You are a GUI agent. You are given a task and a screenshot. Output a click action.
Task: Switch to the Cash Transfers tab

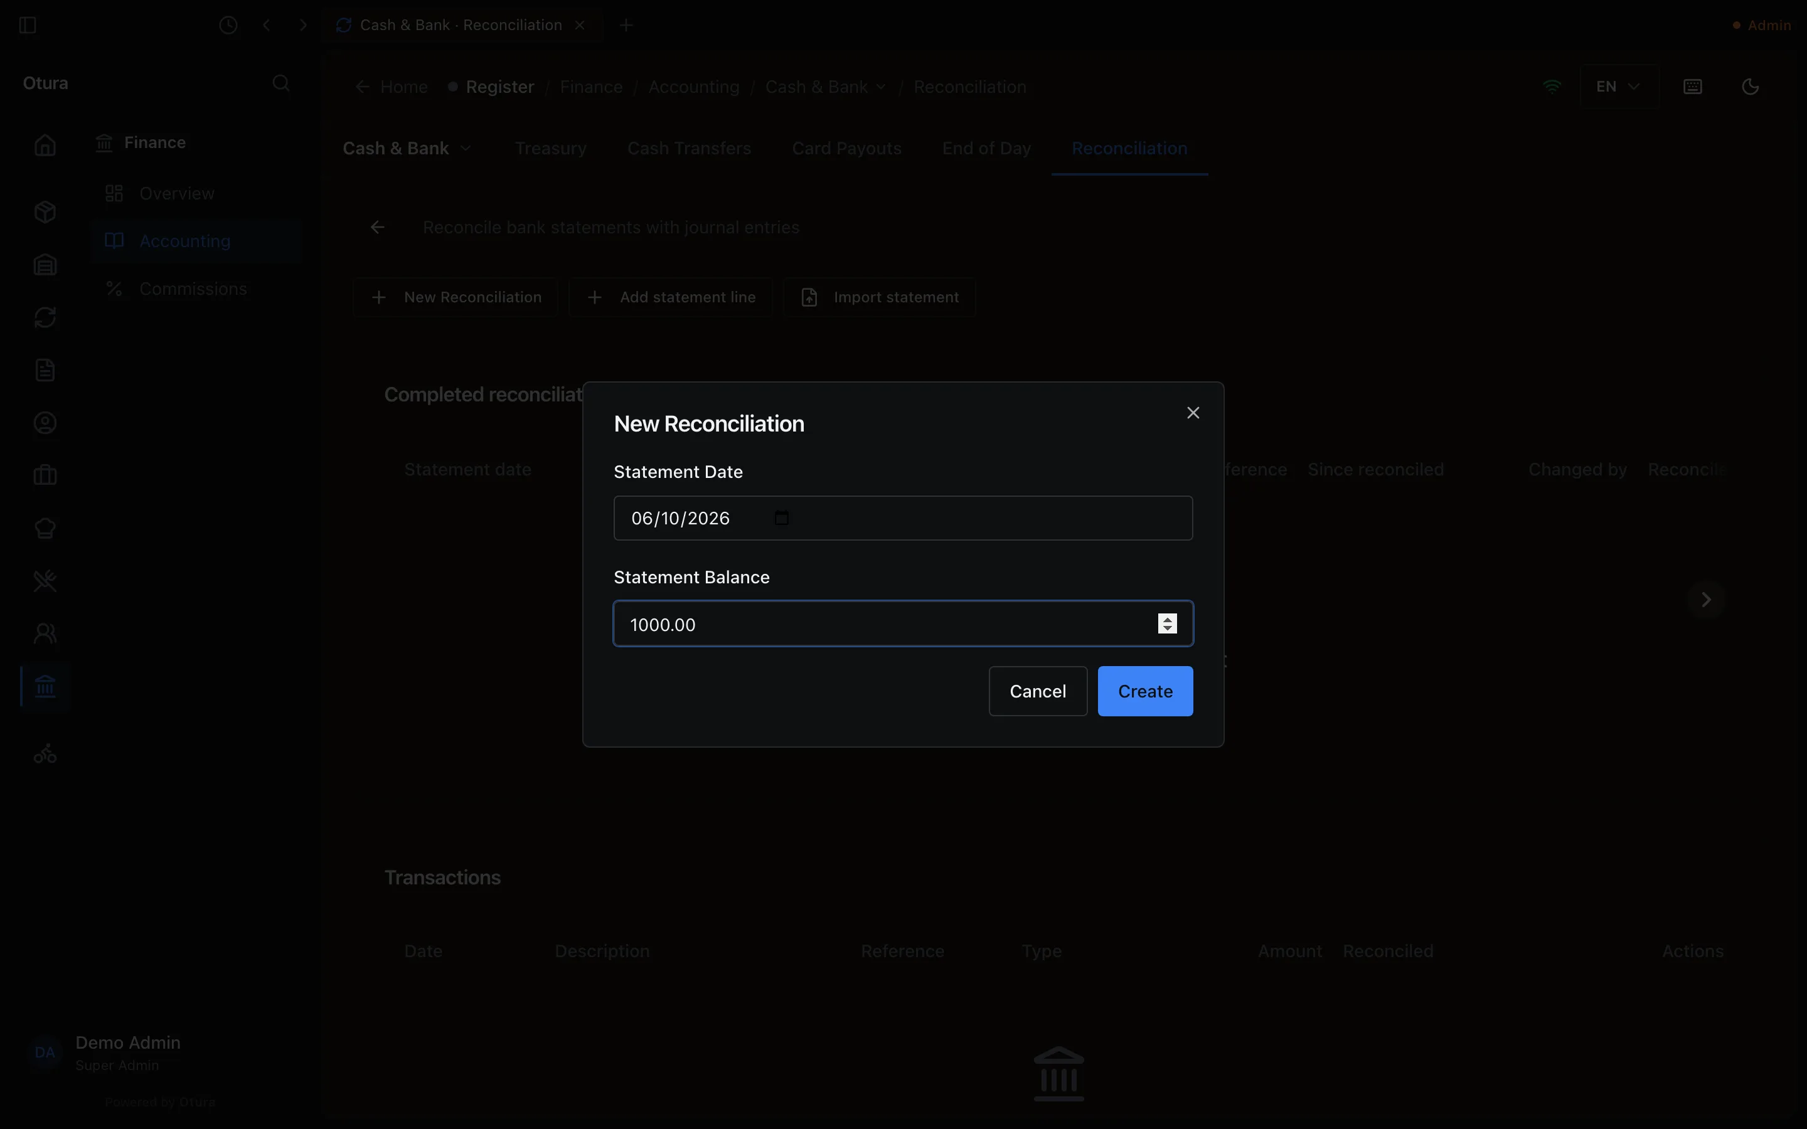(689, 149)
